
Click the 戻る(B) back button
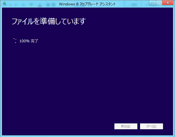click(126, 126)
